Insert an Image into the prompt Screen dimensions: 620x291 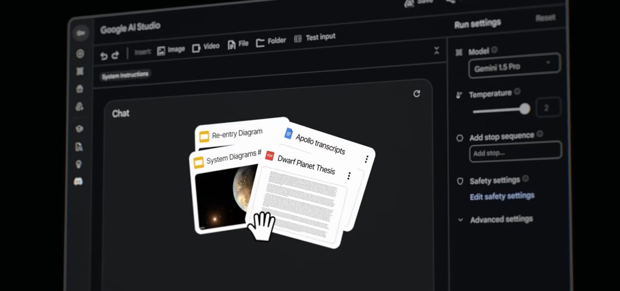click(x=171, y=50)
